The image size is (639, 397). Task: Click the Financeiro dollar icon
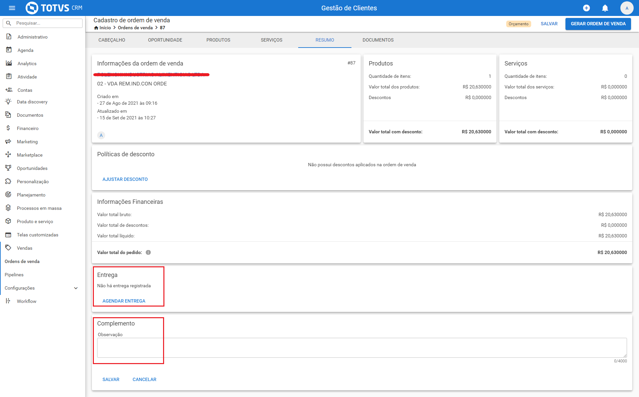(x=8, y=128)
